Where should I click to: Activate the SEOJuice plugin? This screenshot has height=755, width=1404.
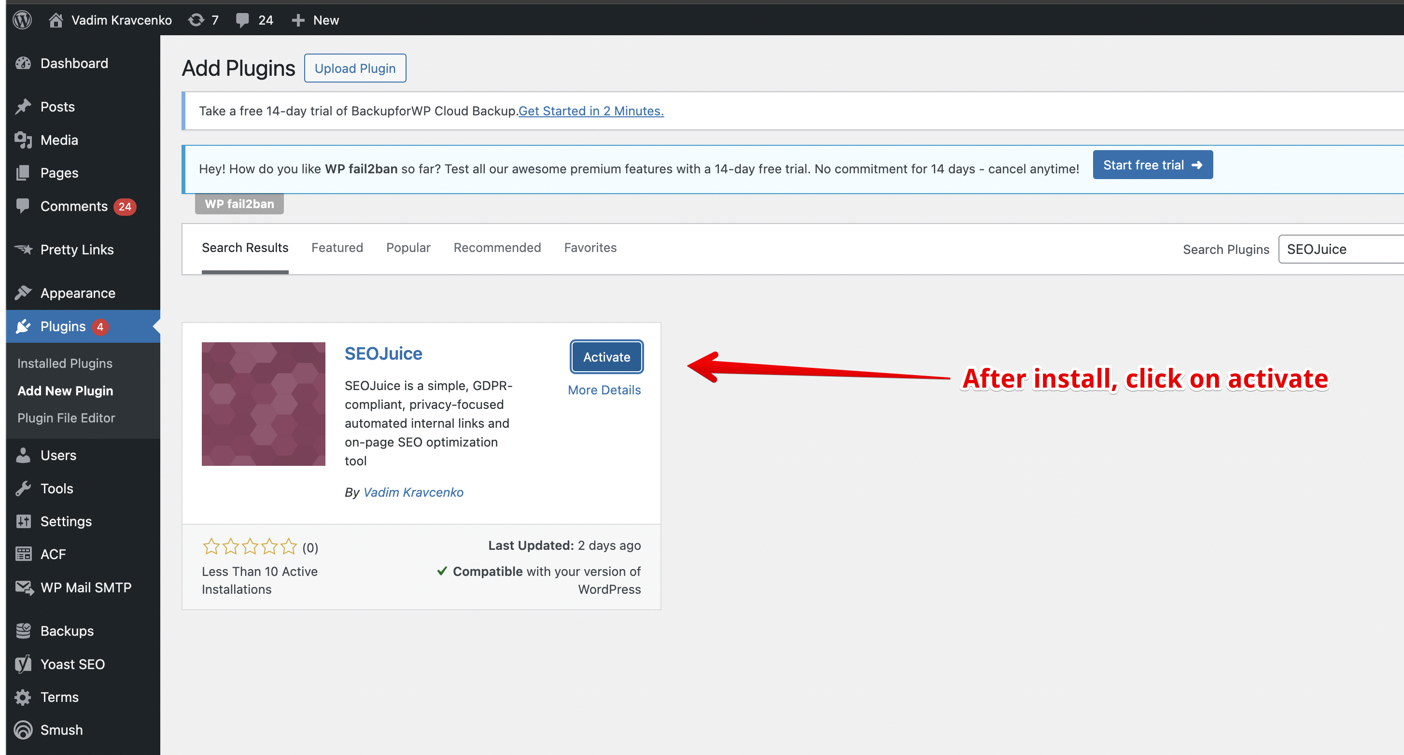point(606,357)
